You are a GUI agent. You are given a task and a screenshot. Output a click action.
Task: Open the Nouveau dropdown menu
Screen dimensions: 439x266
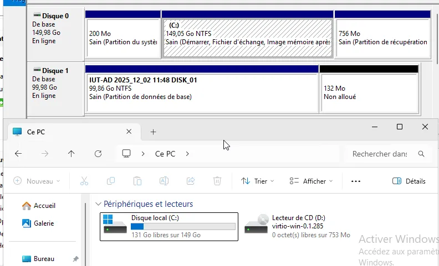pos(37,181)
